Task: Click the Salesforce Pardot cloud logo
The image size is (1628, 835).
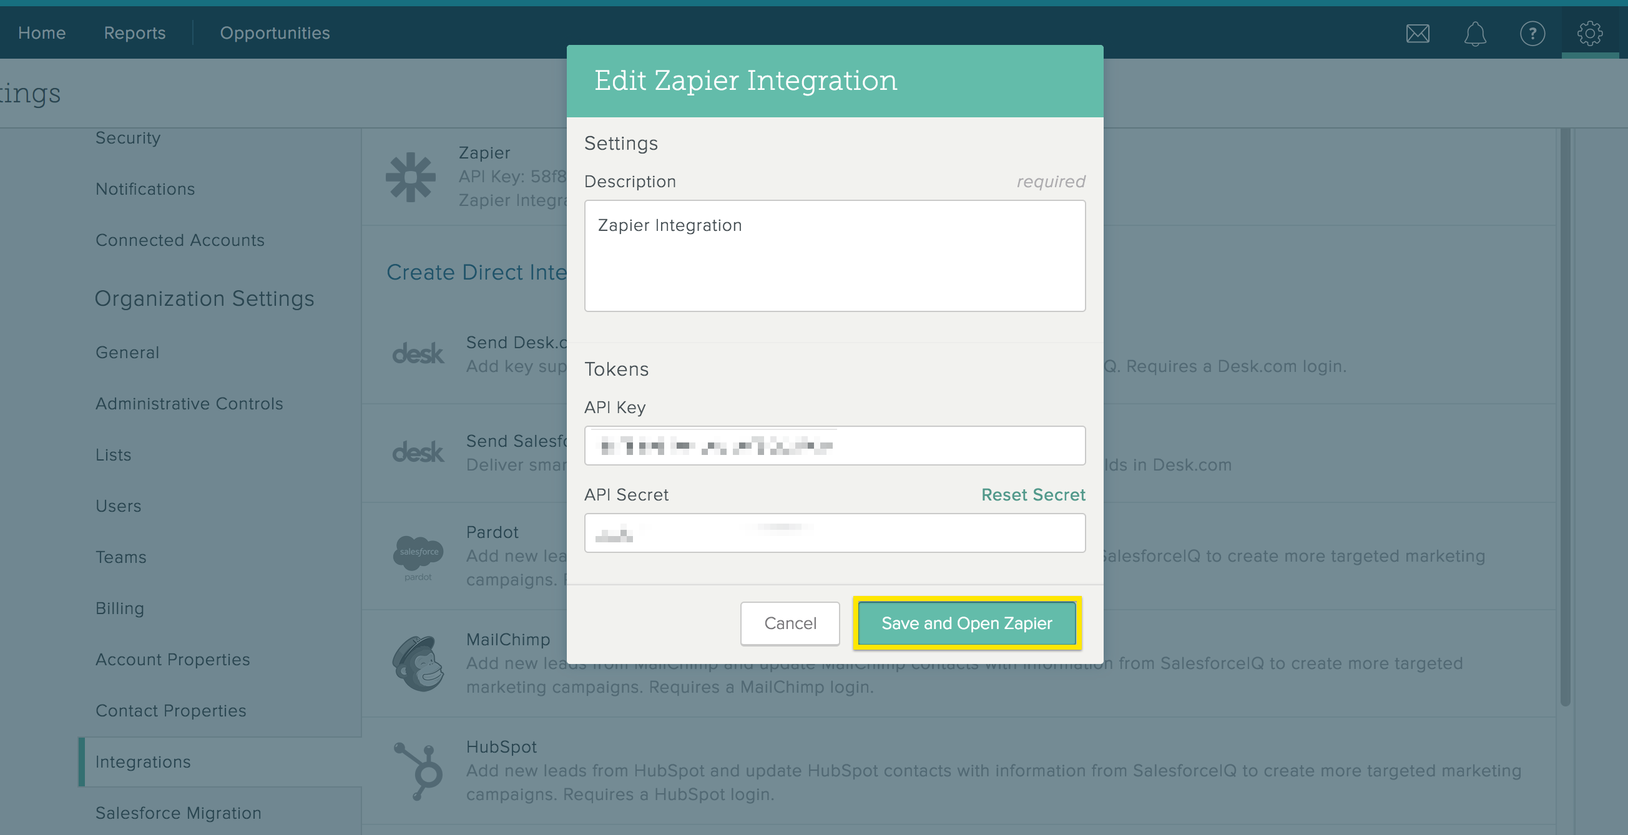Action: click(x=418, y=557)
